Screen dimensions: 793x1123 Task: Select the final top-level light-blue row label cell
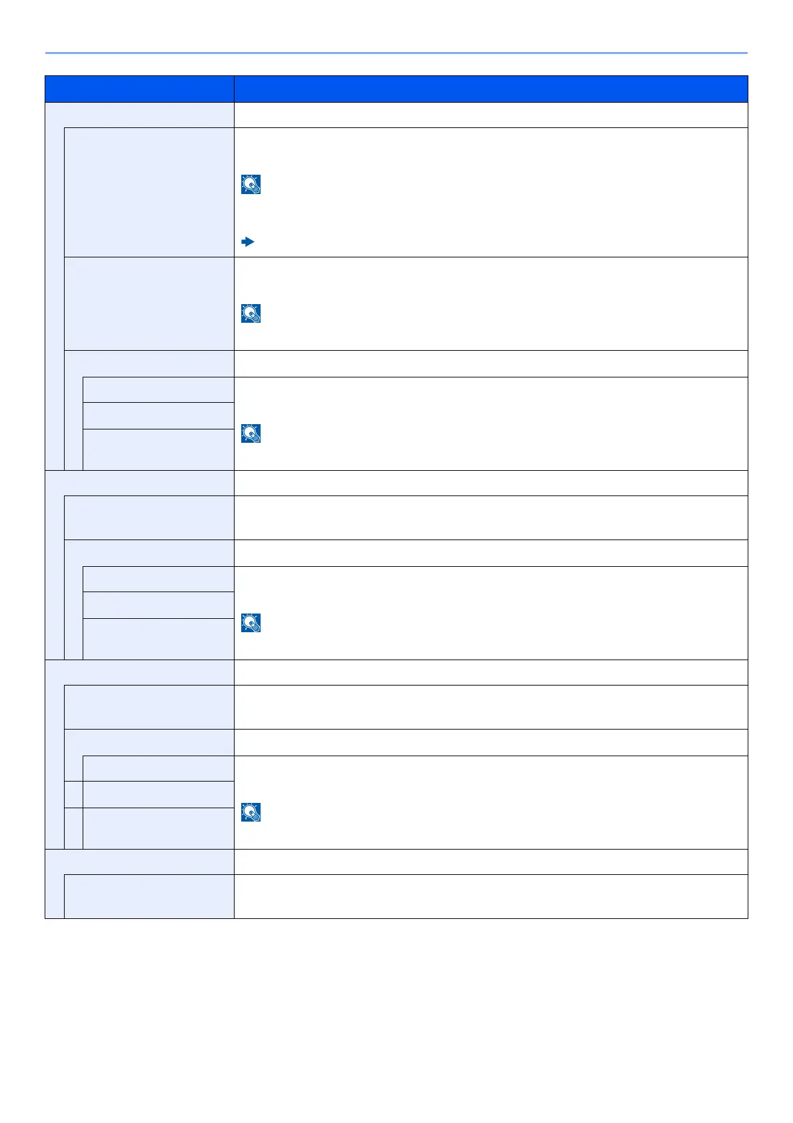(x=139, y=862)
